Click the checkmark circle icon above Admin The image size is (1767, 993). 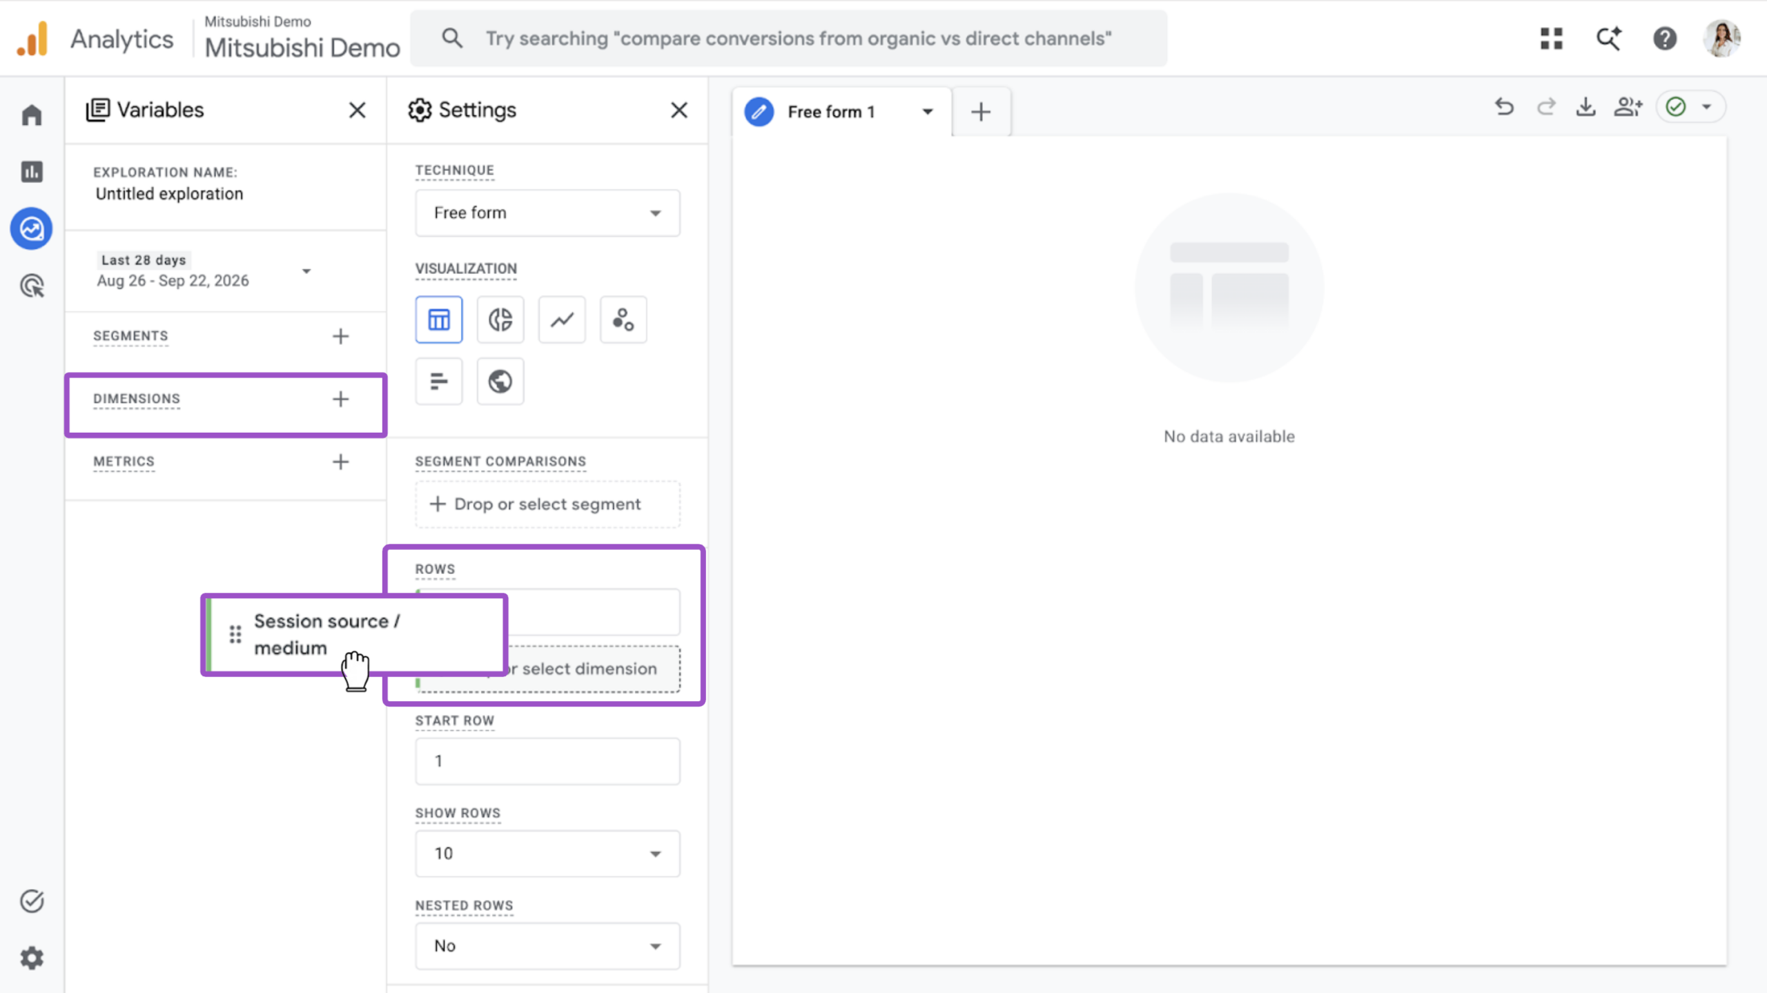[x=32, y=901]
